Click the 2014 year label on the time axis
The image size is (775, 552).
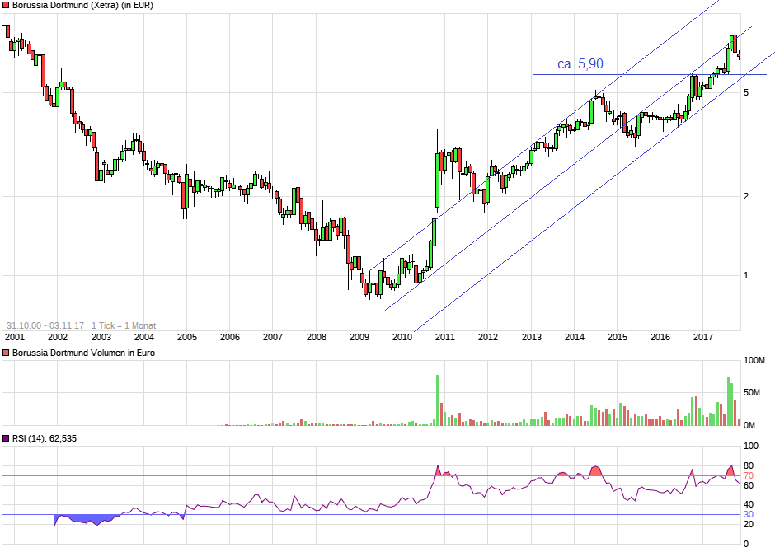point(575,337)
